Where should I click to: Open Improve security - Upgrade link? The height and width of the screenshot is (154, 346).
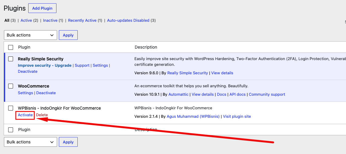pyautogui.click(x=45, y=66)
